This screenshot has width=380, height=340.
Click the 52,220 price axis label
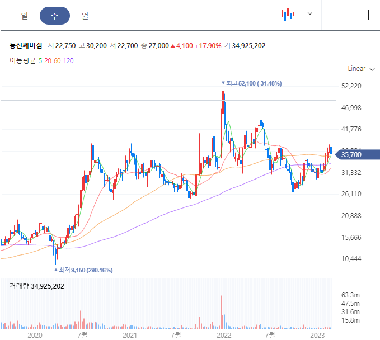[351, 86]
